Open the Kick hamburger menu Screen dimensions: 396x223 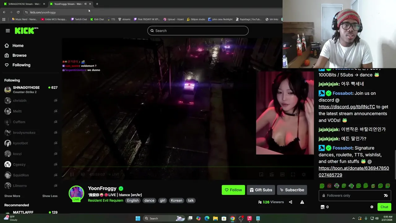click(x=8, y=31)
